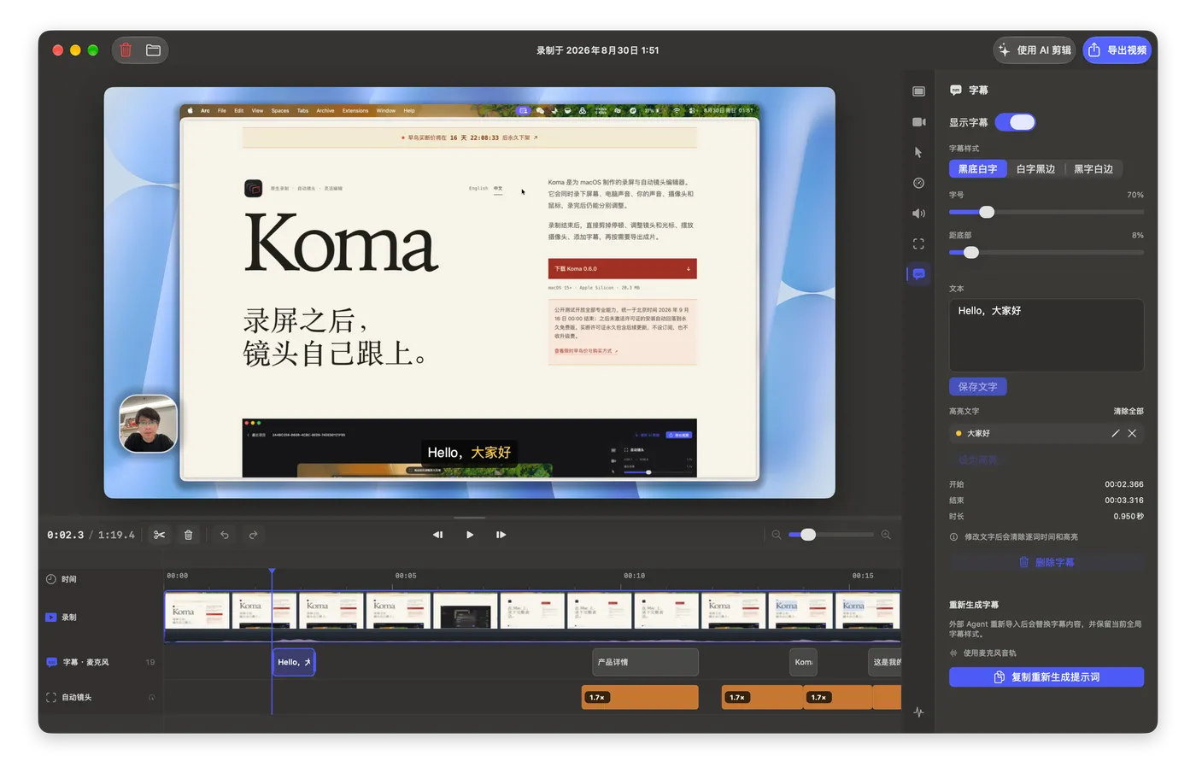Open the camera settings sidebar icon
The height and width of the screenshot is (779, 1196).
click(x=918, y=122)
